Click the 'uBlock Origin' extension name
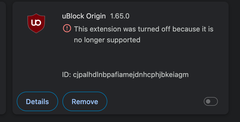240x122 pixels. 84,16
